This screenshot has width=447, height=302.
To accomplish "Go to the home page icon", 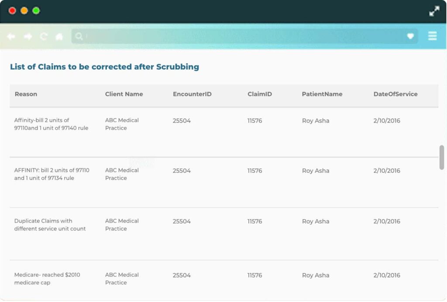I will pos(59,37).
